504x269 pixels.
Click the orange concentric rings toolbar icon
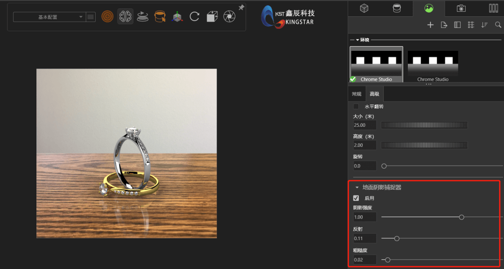(x=107, y=17)
